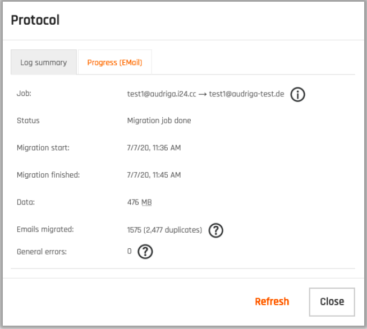Switch to the Log summary tab
This screenshot has width=367, height=329.
coord(44,63)
